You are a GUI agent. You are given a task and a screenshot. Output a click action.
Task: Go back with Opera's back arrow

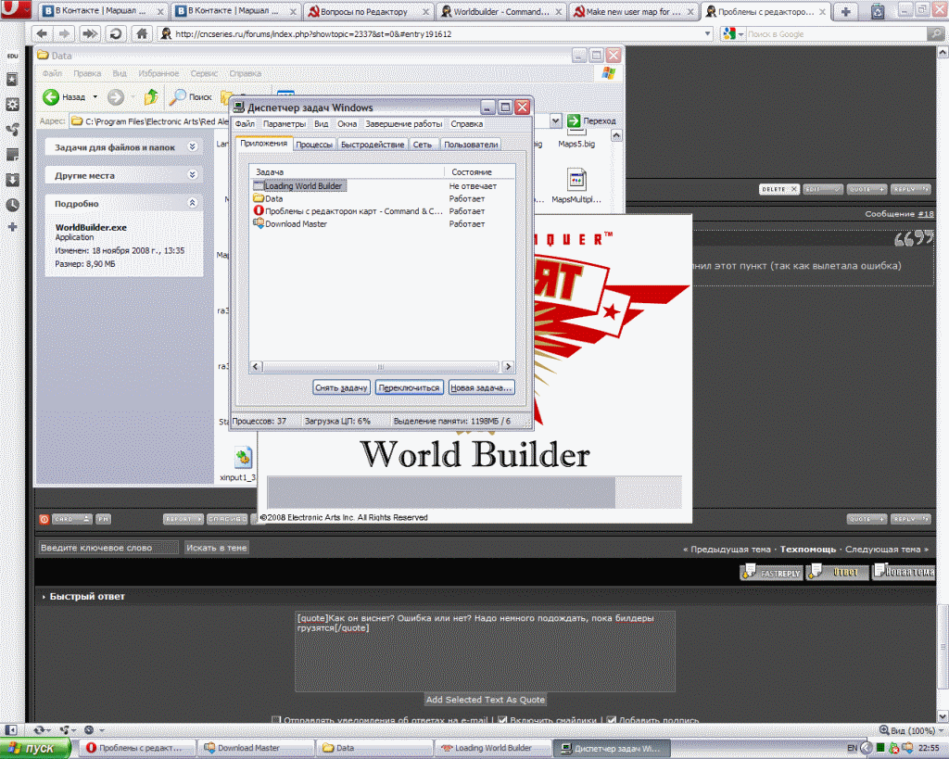(x=42, y=34)
